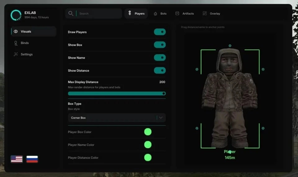The height and width of the screenshot is (177, 298).
Task: Select Russian via the Russian flag
Action: 32,159
